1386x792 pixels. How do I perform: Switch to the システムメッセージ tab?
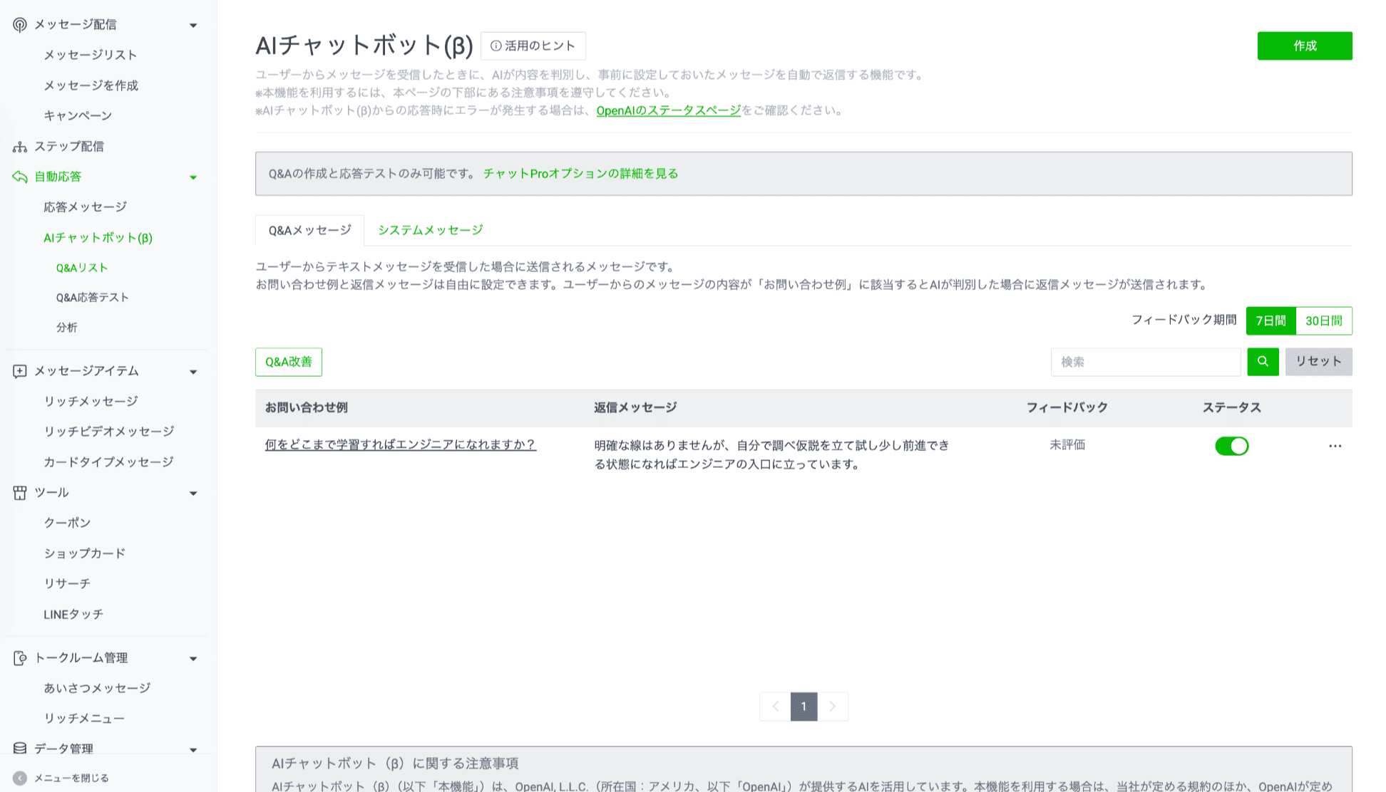click(429, 229)
